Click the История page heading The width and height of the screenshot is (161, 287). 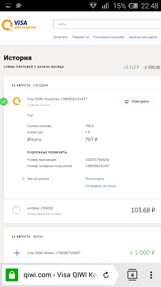[18, 58]
